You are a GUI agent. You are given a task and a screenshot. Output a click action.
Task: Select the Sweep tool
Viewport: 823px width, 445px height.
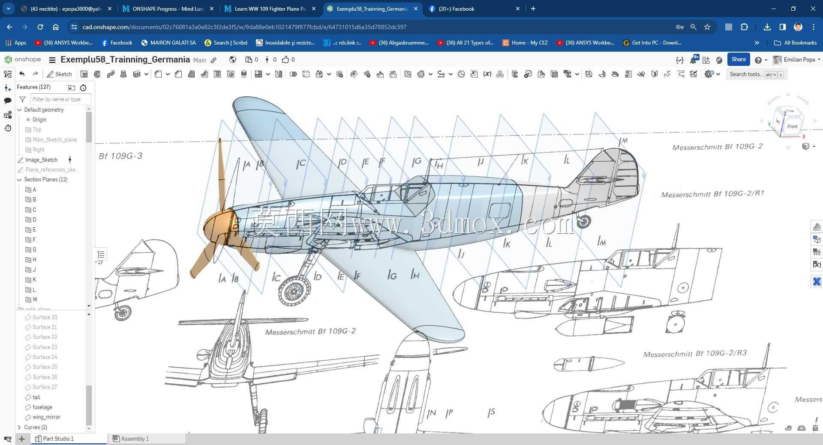click(x=111, y=74)
